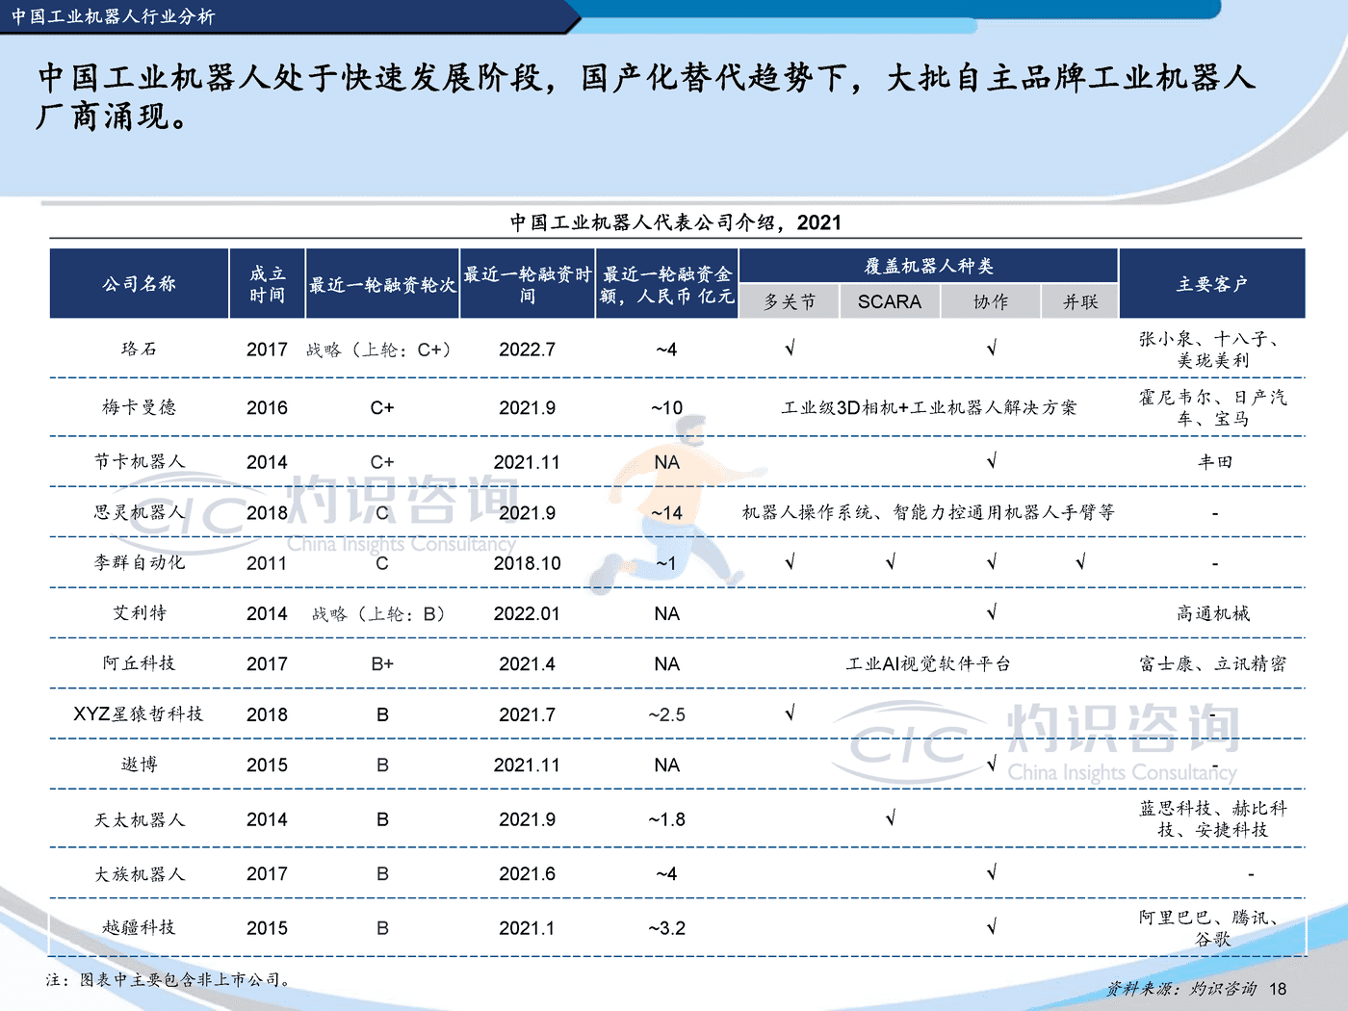The height and width of the screenshot is (1011, 1348).
Task: Select company name 珞石
Action: point(140,349)
